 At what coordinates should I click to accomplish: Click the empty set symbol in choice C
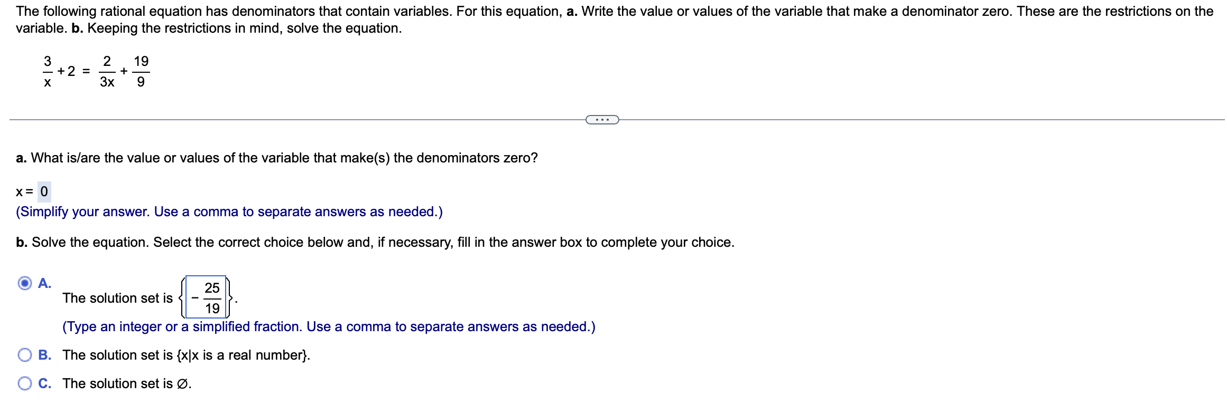click(x=182, y=383)
